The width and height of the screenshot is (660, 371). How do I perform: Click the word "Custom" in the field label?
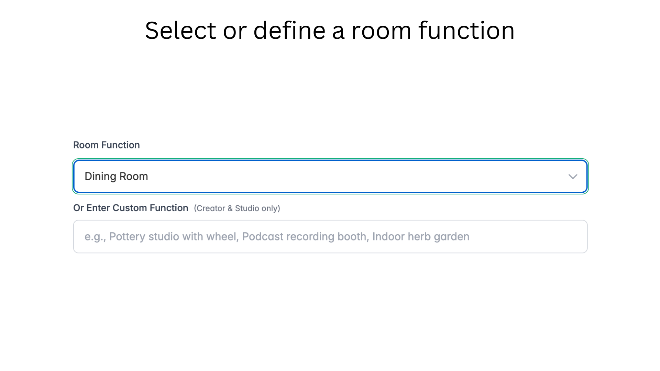(x=130, y=208)
